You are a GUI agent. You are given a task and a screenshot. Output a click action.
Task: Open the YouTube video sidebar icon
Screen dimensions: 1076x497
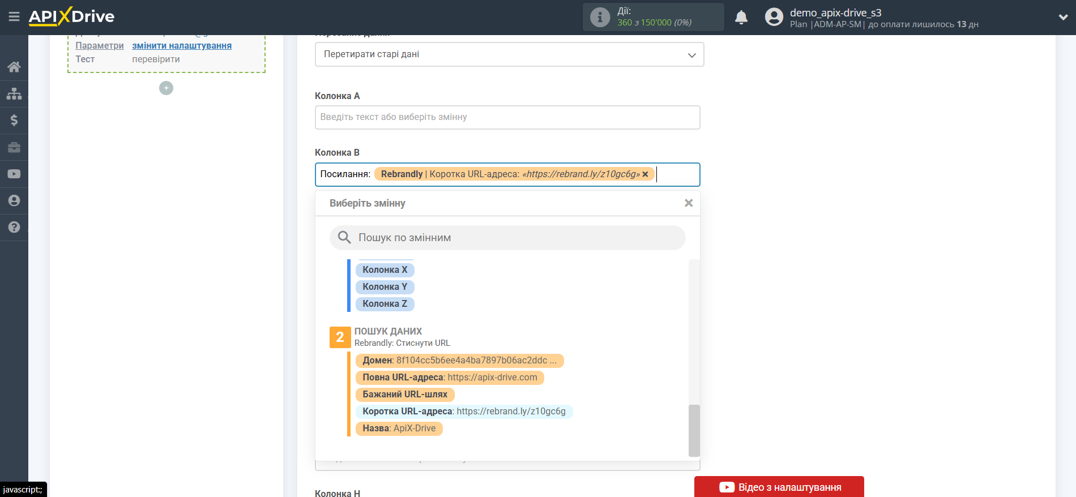click(x=14, y=174)
